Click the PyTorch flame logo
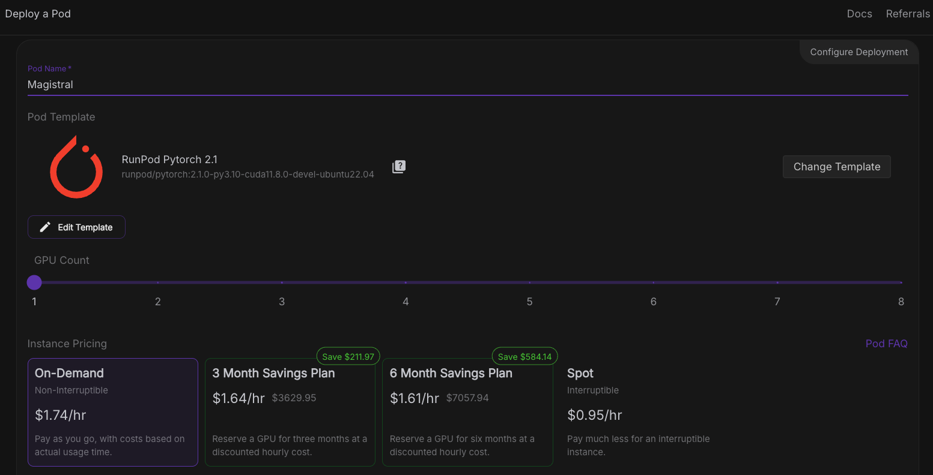Viewport: 933px width, 475px height. coord(76,167)
